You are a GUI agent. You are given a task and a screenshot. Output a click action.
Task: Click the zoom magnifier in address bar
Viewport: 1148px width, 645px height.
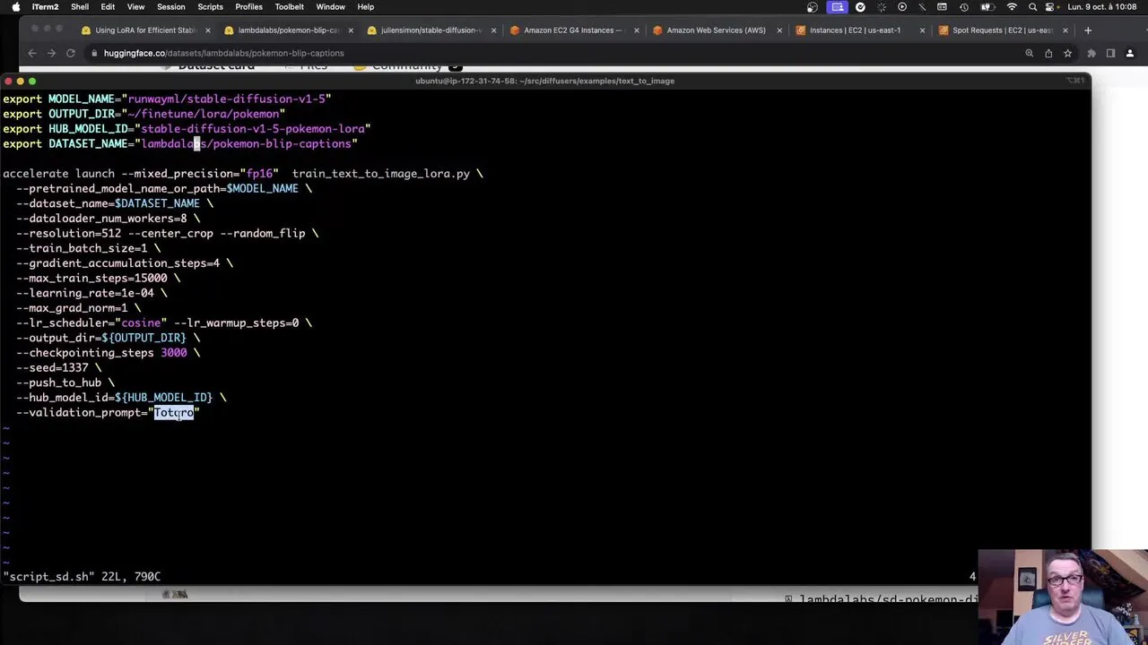(x=1029, y=53)
